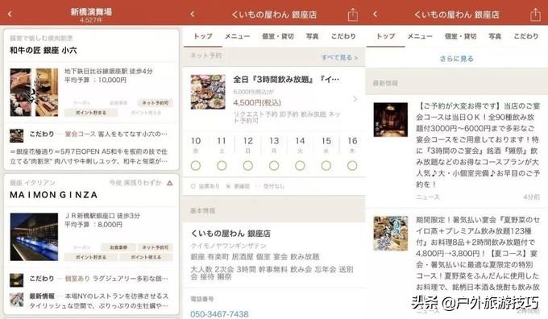Tap the warning triangle beside MAIMON GINZA availability
This screenshot has height=319, width=548.
pos(170,183)
